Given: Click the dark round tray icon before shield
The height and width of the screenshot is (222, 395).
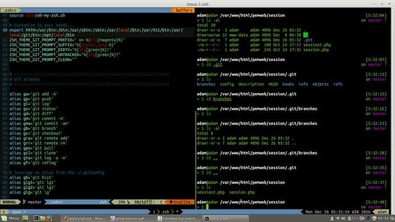Looking at the screenshot, I should [x=368, y=218].
